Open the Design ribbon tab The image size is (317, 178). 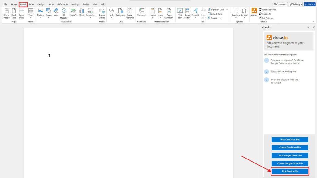tap(41, 4)
